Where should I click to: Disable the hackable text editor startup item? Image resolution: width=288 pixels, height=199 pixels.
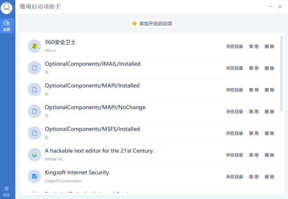(x=253, y=155)
